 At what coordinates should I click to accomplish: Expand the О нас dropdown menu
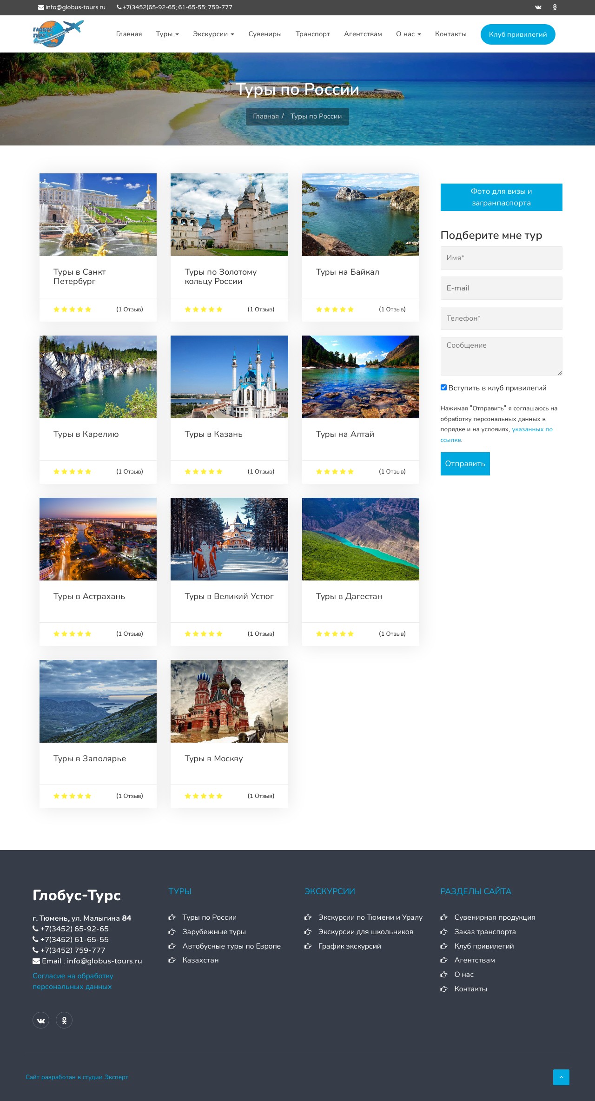(x=408, y=34)
